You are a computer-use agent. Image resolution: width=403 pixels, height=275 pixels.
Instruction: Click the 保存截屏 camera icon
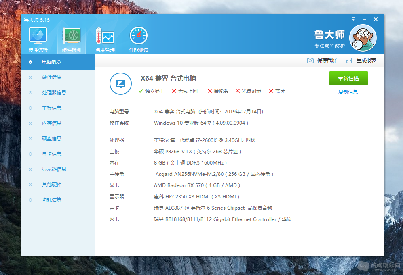point(310,60)
